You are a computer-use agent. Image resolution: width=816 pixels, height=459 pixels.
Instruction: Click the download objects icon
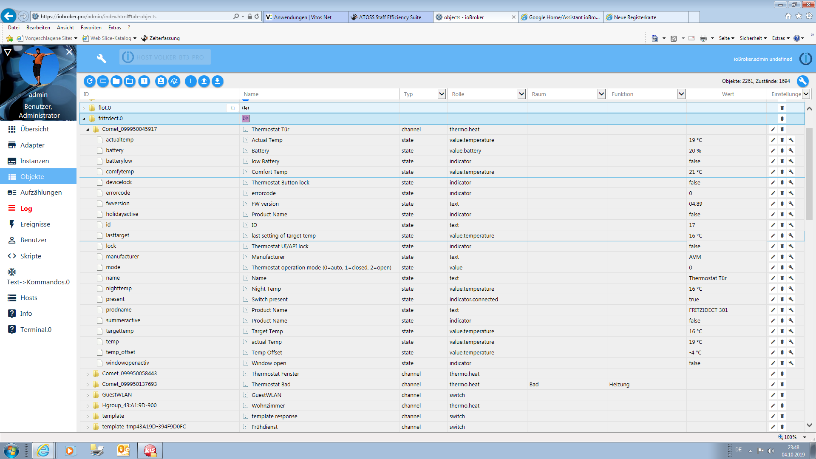pos(218,81)
